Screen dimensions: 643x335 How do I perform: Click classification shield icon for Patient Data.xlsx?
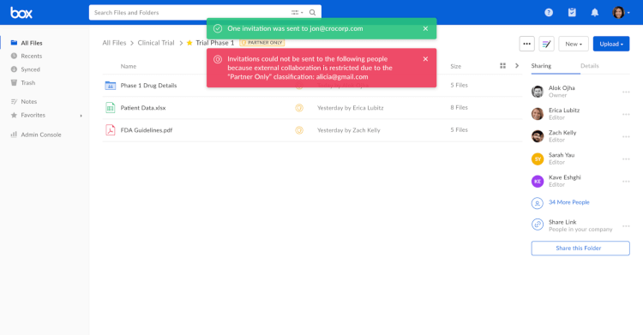click(299, 108)
